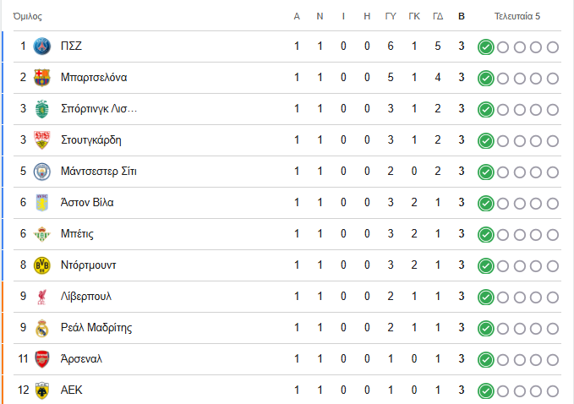Click the Dortmund BVB yellow logo
This screenshot has height=404, width=574.
[41, 265]
